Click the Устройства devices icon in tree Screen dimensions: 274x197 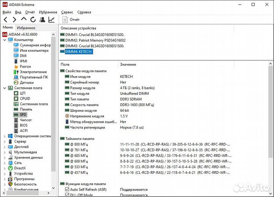pos(11,173)
